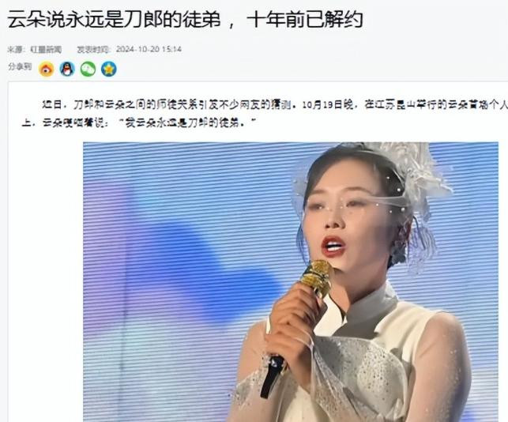Click 近日 at the paragraph start
Viewport: 508px width, 422px height.
point(52,105)
